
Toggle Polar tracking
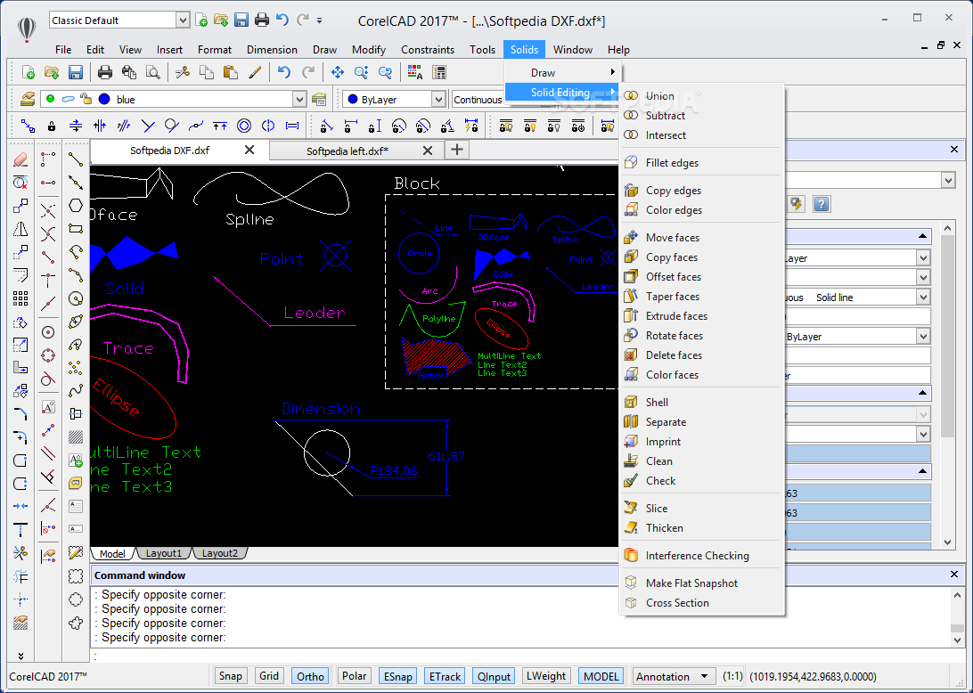pyautogui.click(x=355, y=676)
